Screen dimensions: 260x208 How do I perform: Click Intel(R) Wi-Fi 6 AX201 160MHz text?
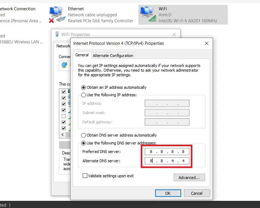point(188,21)
